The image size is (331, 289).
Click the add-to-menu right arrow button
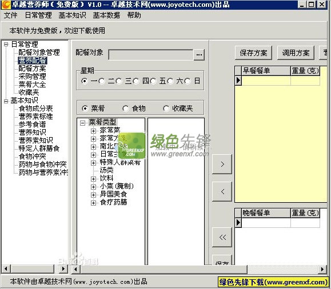(x=222, y=164)
